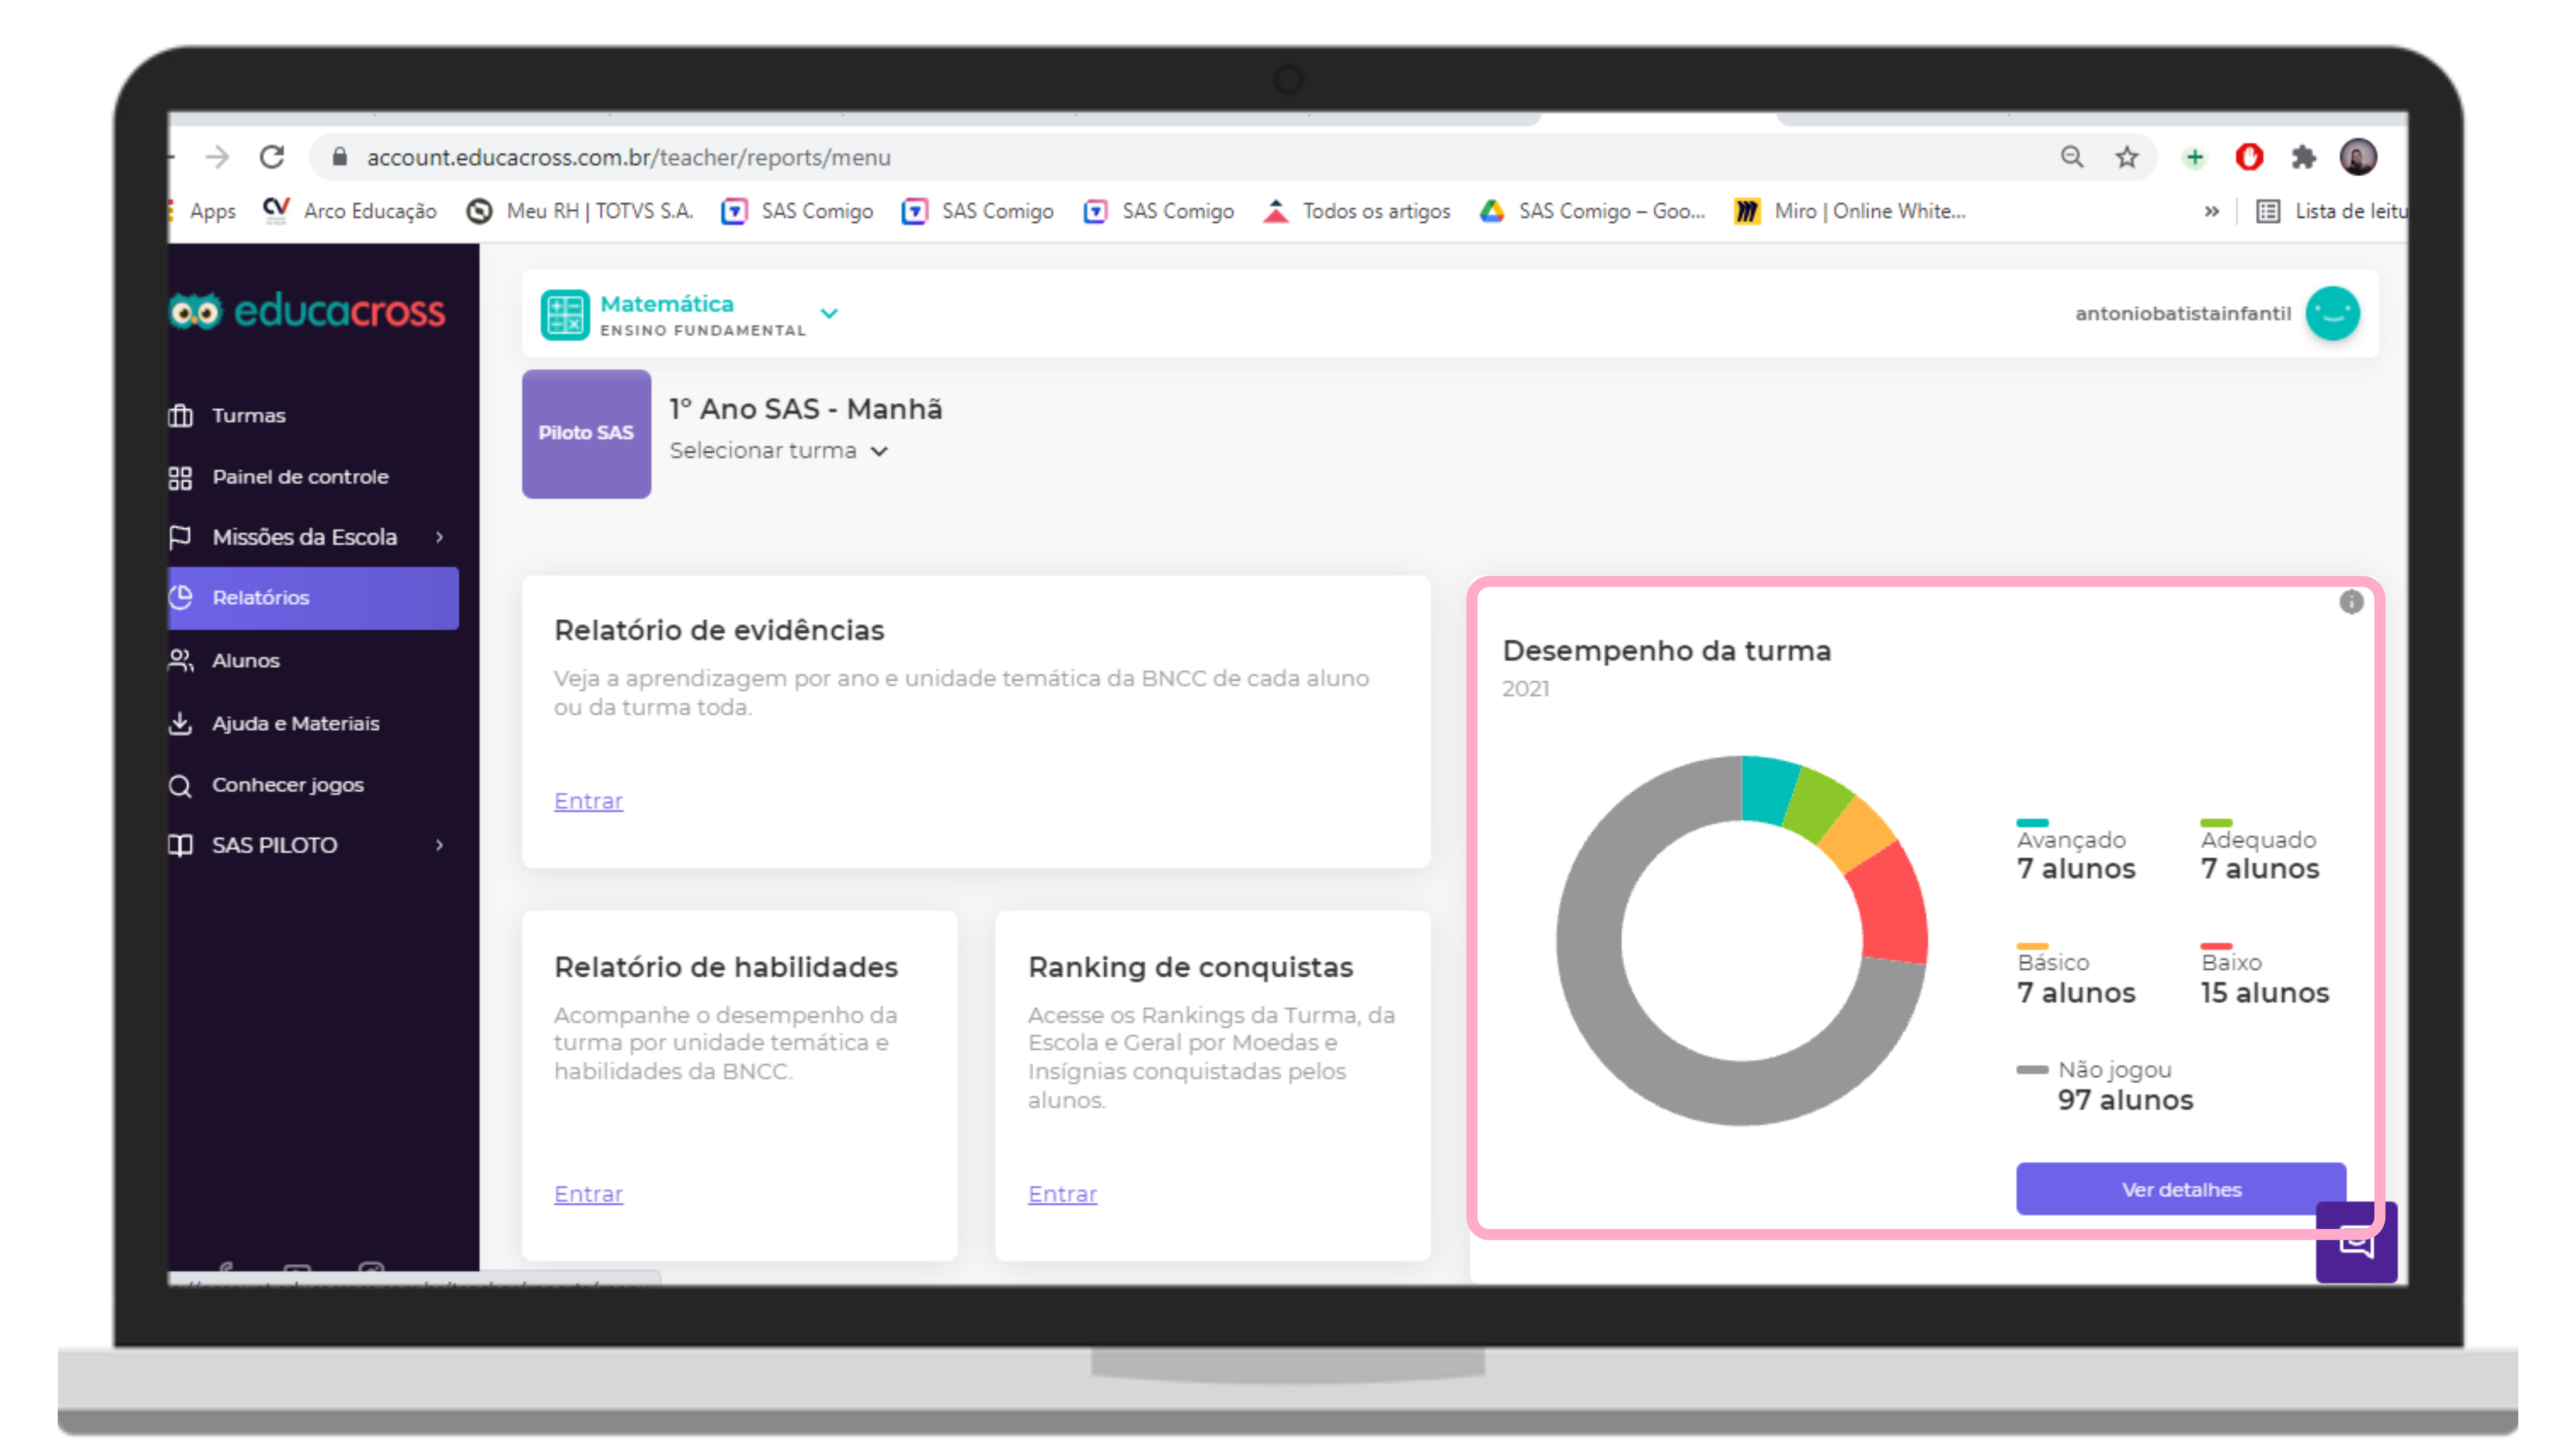Click the antoniobatistainfantil username
Image resolution: width=2576 pixels, height=1449 pixels.
coord(2182,314)
